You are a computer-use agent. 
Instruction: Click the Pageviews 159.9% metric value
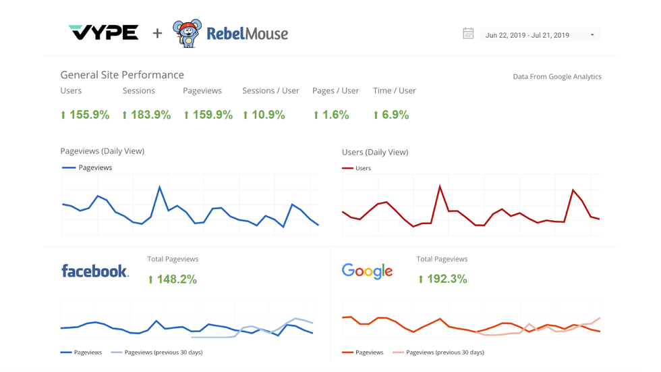(208, 115)
